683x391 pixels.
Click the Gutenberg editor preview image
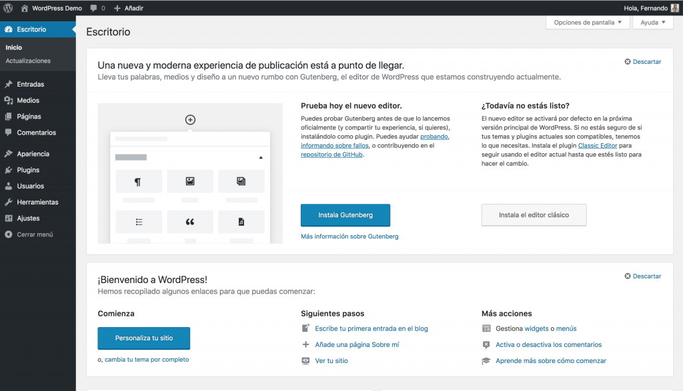tap(190, 173)
